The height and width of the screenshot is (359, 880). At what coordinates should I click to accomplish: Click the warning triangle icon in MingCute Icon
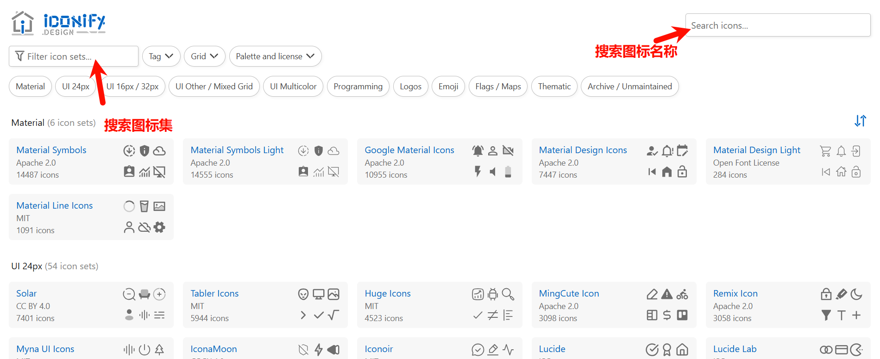(667, 294)
